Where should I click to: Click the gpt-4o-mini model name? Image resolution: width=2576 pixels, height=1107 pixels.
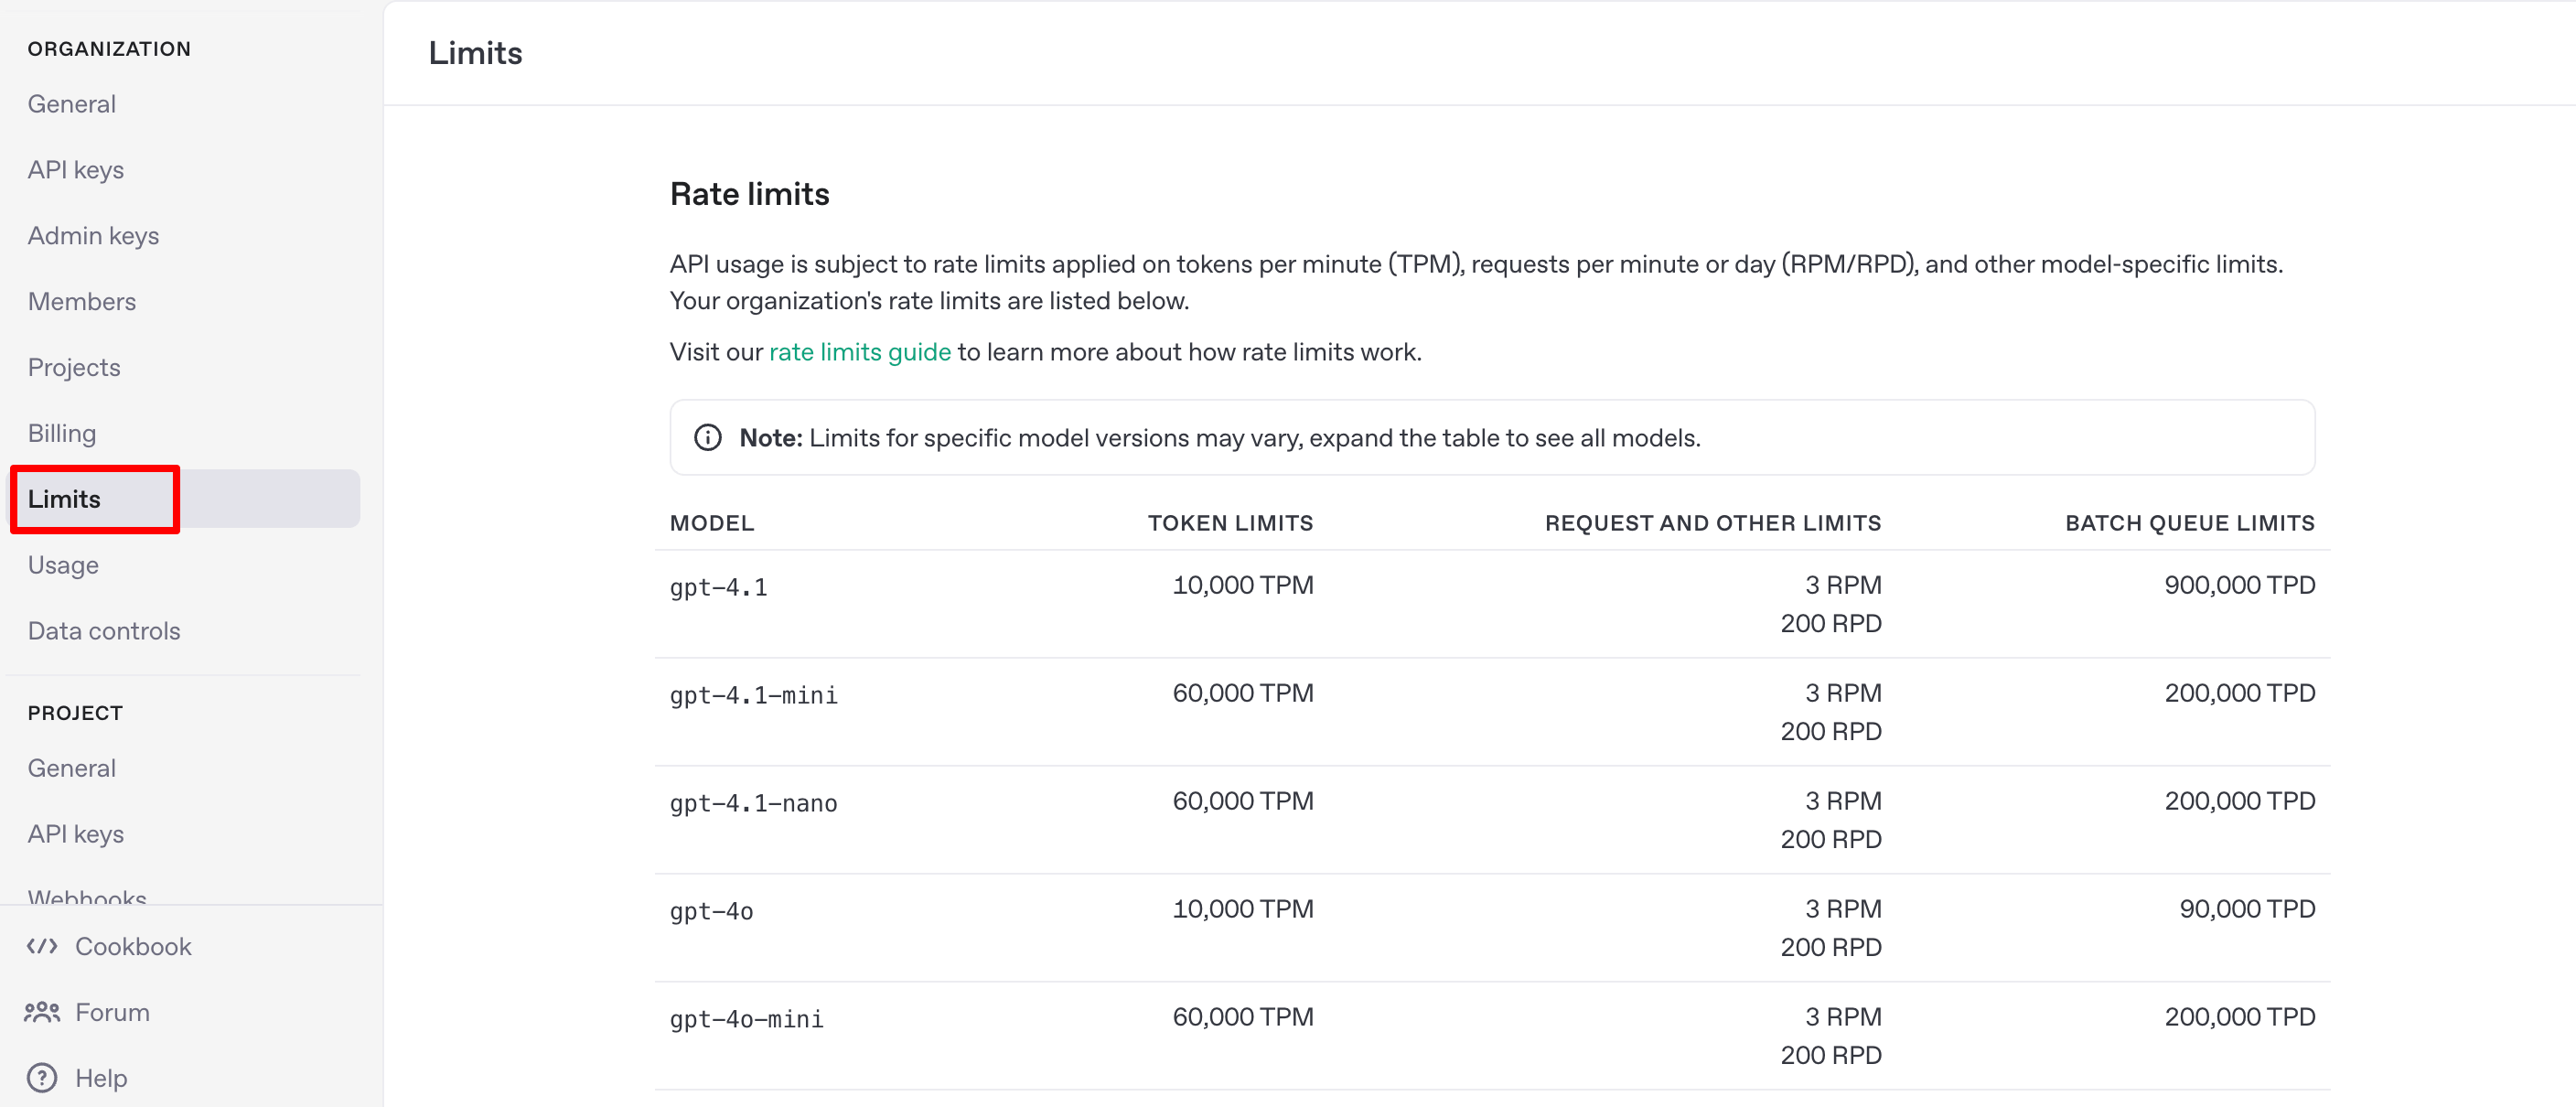coord(747,1019)
